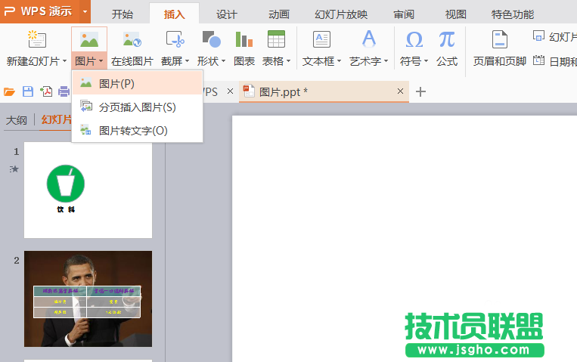577x362 pixels.
Task: Click the 新建幻灯片 (New Slide) icon
Action: point(36,40)
